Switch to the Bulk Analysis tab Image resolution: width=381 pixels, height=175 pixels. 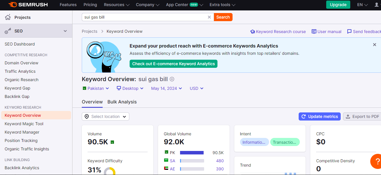122,102
